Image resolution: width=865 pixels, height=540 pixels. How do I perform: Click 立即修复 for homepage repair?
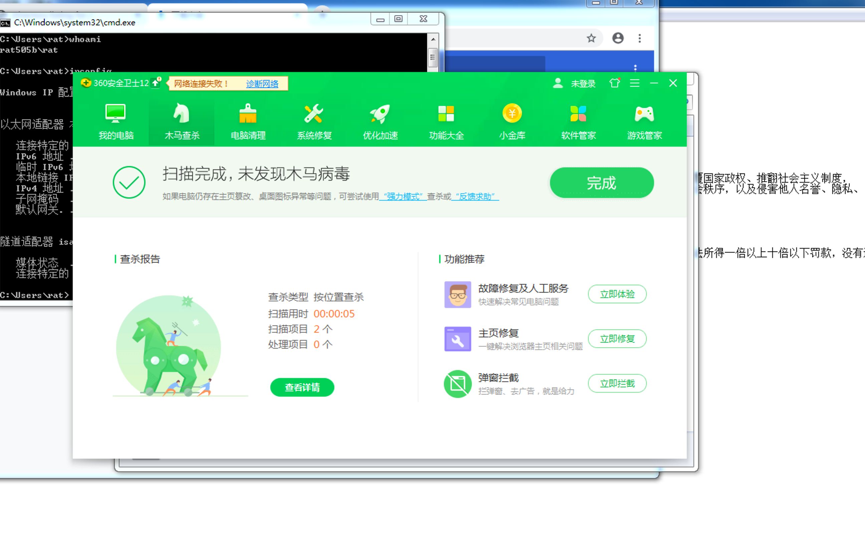tap(617, 339)
